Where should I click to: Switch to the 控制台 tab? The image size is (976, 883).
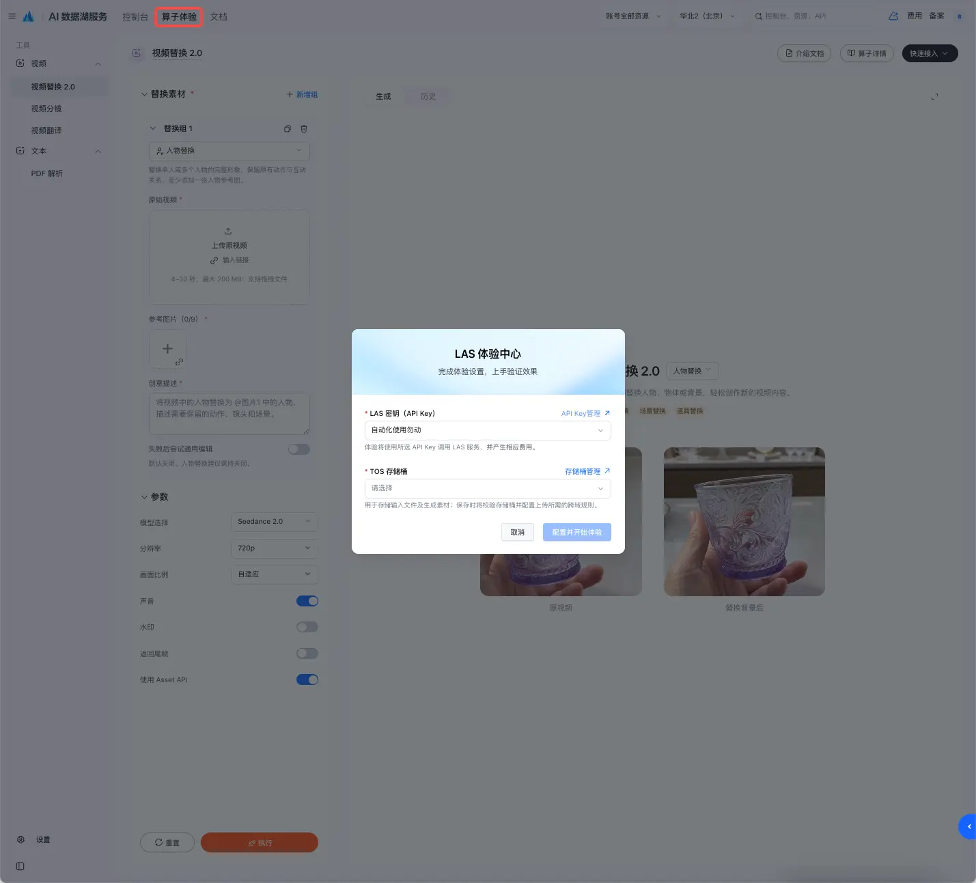pyautogui.click(x=135, y=16)
